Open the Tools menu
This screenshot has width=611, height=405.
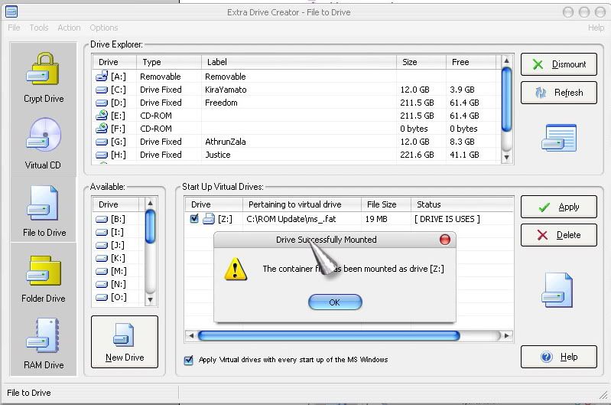point(39,28)
